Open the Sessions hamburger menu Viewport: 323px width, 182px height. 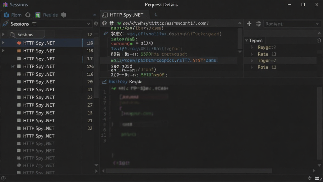34,24
